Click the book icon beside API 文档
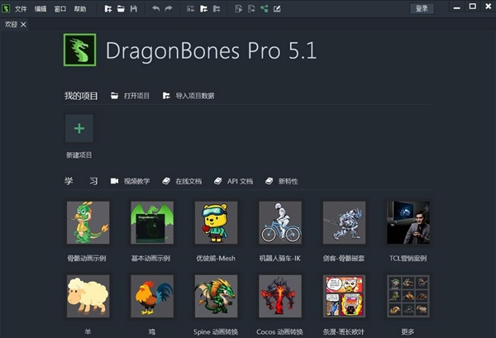 (218, 181)
